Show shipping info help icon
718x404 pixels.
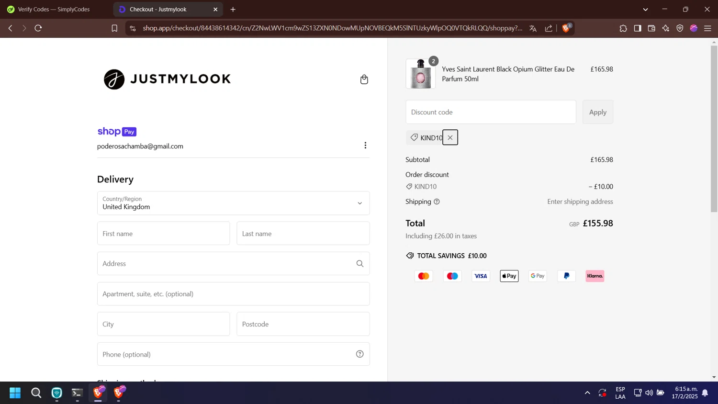click(437, 202)
